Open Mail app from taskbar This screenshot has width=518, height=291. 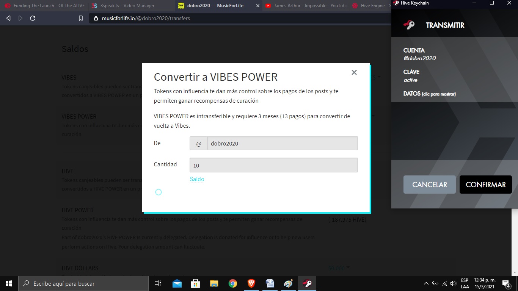pyautogui.click(x=177, y=283)
